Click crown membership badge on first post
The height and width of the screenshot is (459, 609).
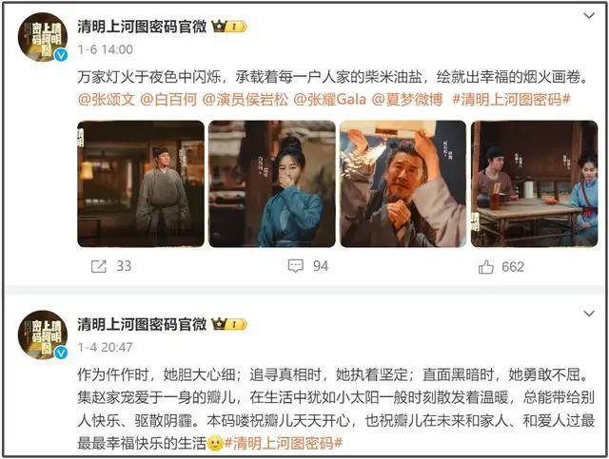click(229, 27)
